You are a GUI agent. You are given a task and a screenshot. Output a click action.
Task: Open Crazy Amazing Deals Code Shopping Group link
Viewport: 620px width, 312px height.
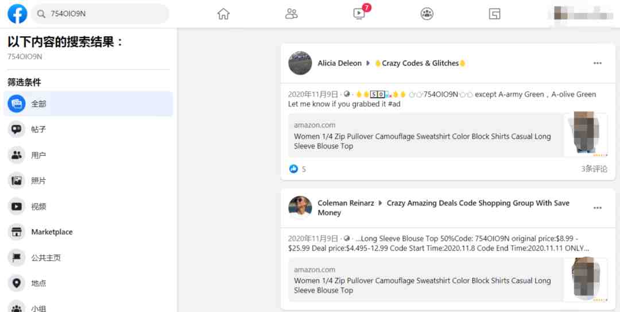pos(444,208)
